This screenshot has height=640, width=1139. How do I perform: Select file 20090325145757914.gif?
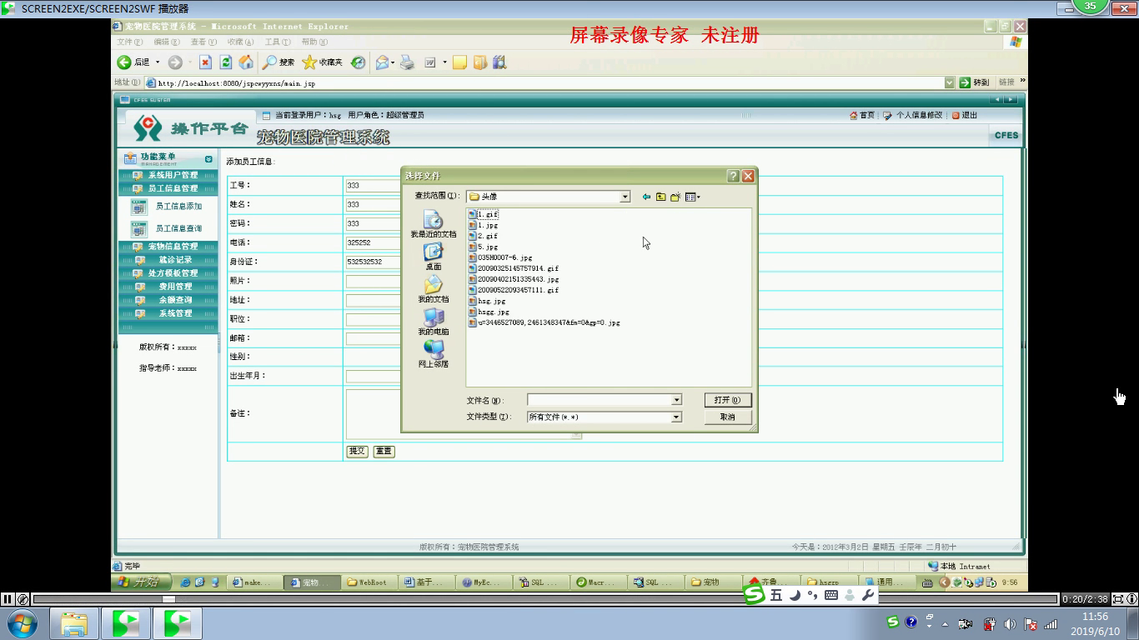pyautogui.click(x=514, y=269)
